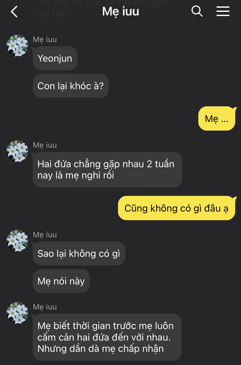This screenshot has width=241, height=365.
Task: Tap sender name above Mẹ biết message
Action: tap(45, 307)
